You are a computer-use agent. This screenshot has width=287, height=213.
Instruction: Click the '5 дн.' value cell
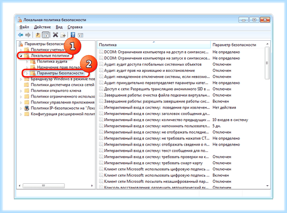(217, 126)
